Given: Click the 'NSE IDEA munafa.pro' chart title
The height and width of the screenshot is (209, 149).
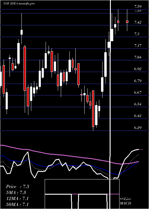Looking at the screenshot, I should tap(19, 4).
